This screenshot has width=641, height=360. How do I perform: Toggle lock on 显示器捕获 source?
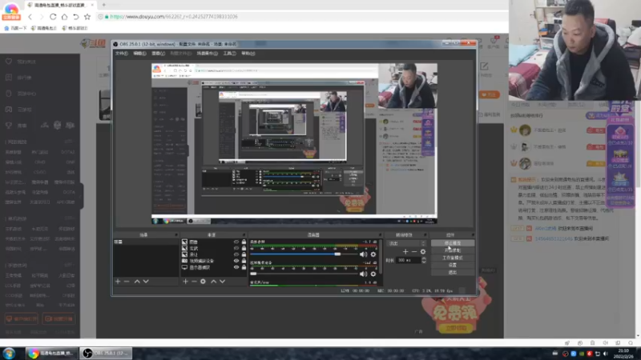tap(244, 267)
